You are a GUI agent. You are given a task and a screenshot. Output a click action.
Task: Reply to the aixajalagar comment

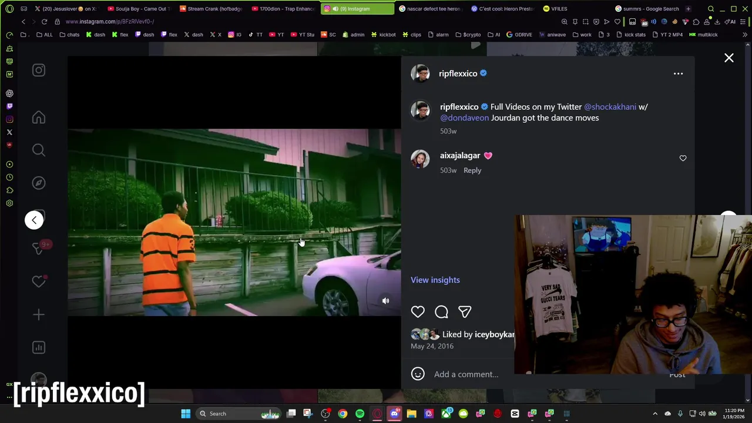pyautogui.click(x=472, y=170)
